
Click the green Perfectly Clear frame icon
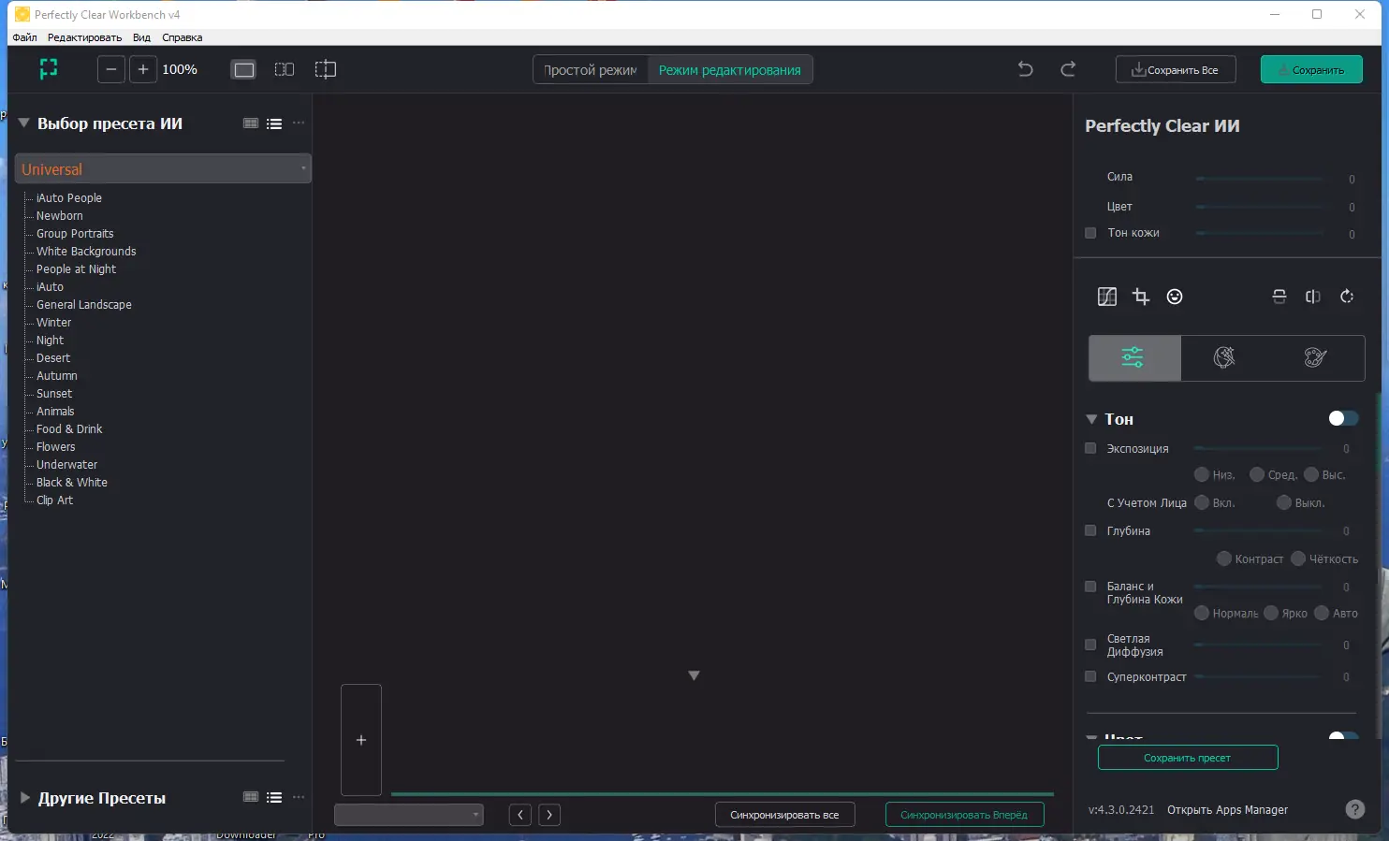(49, 69)
